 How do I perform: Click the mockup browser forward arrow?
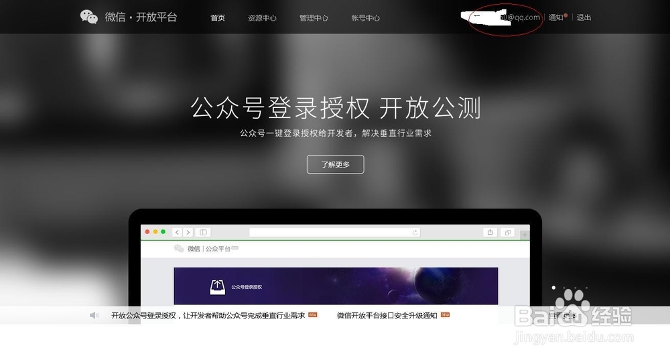coord(188,232)
